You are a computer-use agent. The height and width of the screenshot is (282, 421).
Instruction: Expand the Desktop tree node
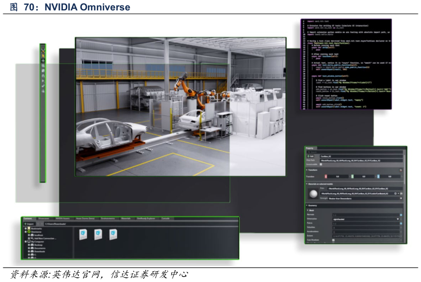[29, 245]
